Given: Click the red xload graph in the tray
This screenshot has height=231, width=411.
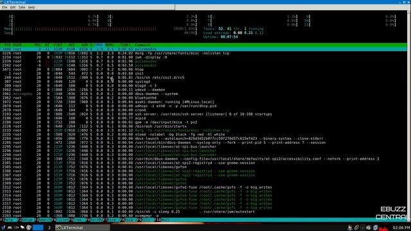Looking at the screenshot, I should [383, 228].
